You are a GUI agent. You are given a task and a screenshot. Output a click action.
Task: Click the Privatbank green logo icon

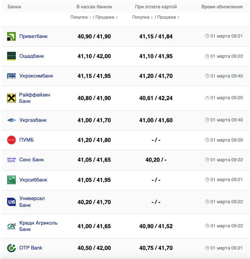tap(11, 36)
